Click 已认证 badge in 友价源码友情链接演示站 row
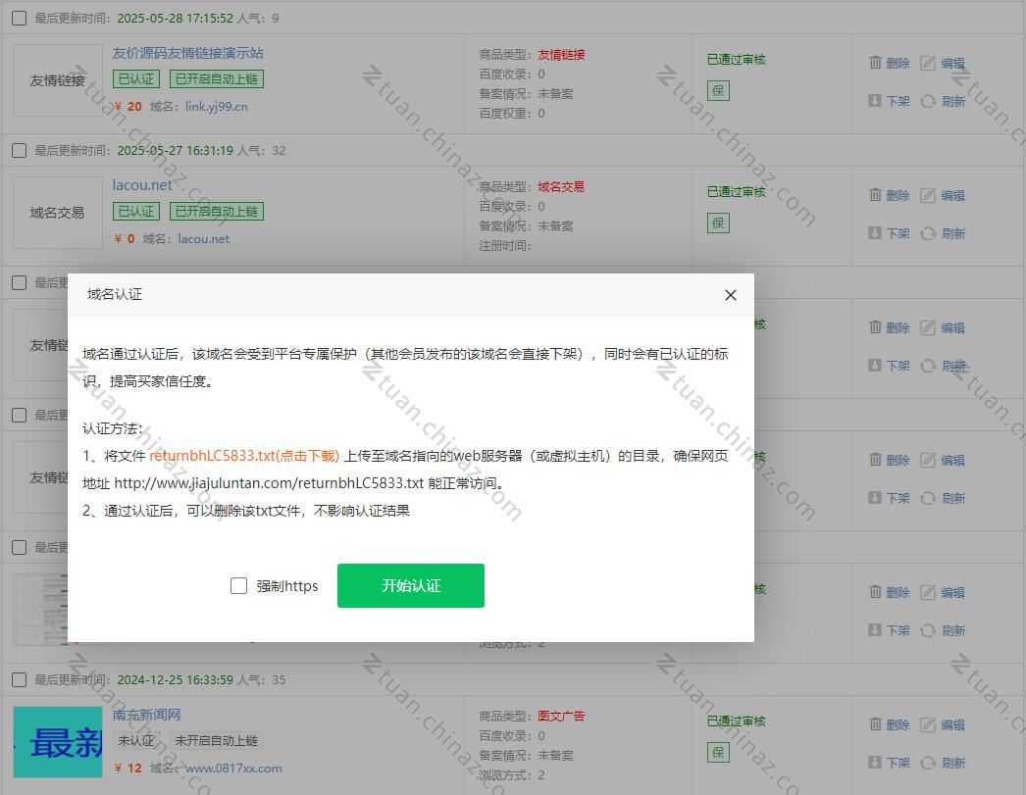Image resolution: width=1026 pixels, height=795 pixels. pyautogui.click(x=136, y=79)
